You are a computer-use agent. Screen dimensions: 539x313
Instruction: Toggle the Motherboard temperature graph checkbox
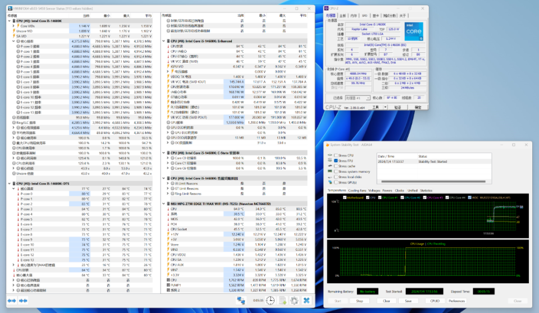[344, 197]
